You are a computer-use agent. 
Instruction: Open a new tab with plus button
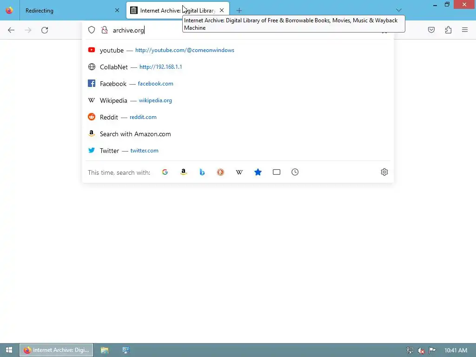[x=239, y=11]
